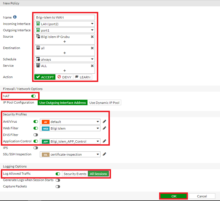The image size is (220, 201).
Task: Open the SSL/SSH Inspection dropdown
Action: pos(70,154)
